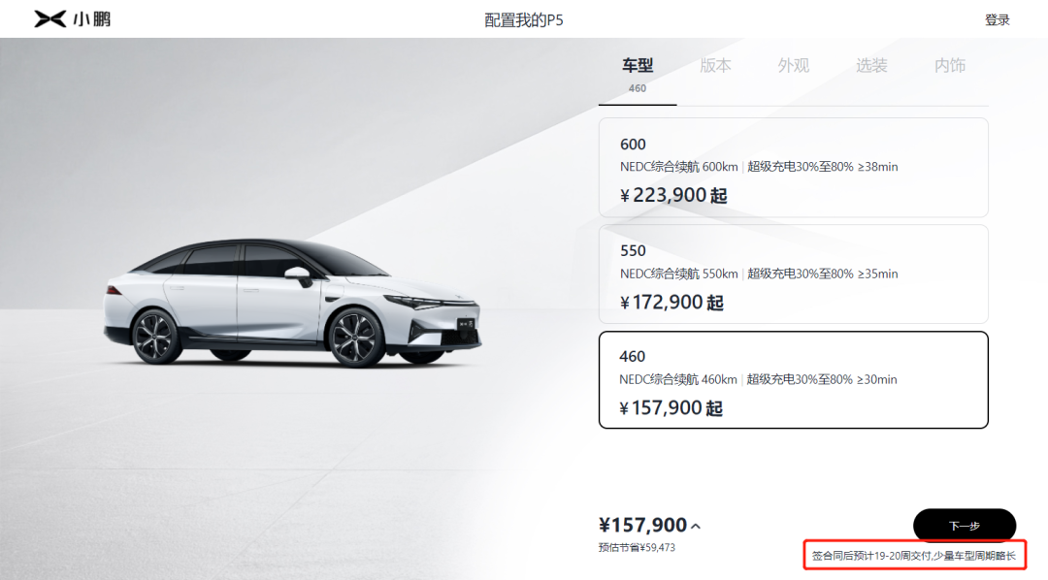Click the 下一步 button
This screenshot has width=1048, height=580.
tap(965, 526)
